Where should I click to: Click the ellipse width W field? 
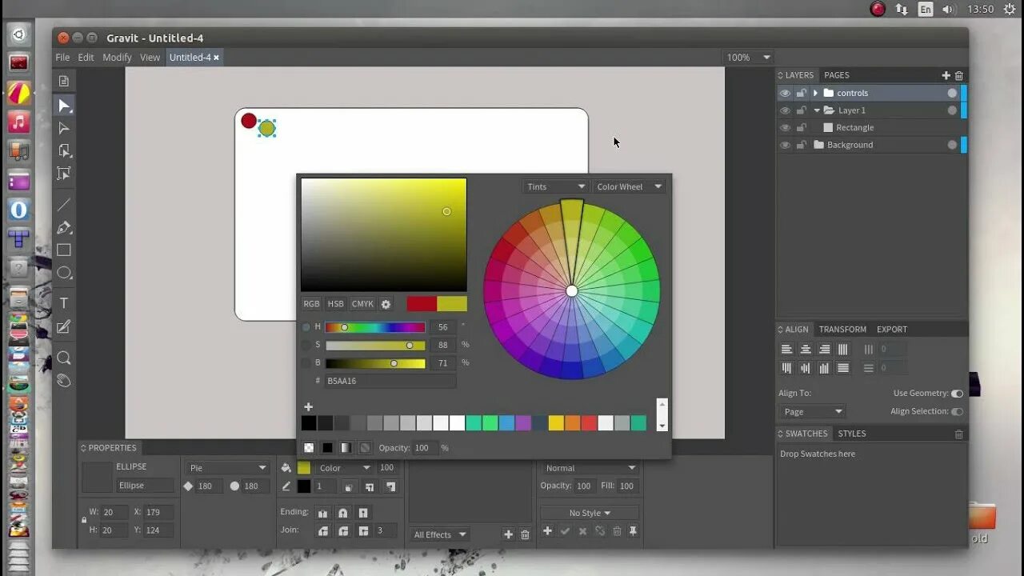114,512
